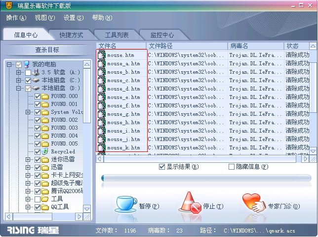Sort by the 文件名 column header
The width and height of the screenshot is (318, 237).
click(121, 46)
